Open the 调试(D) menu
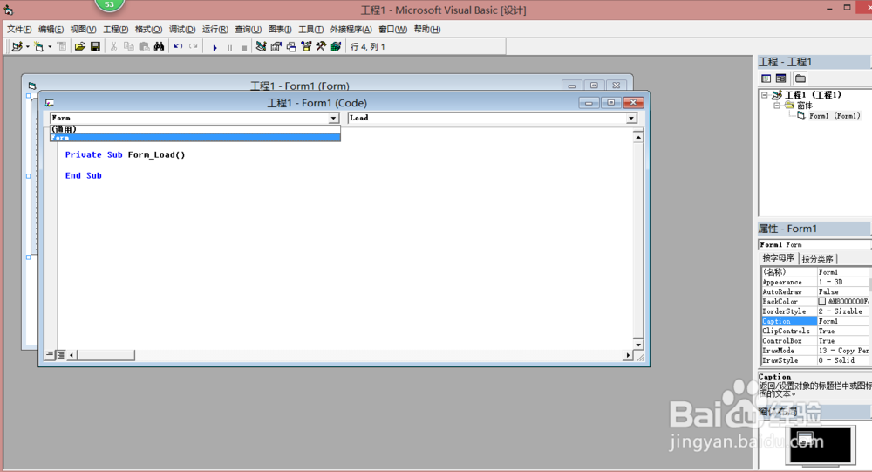Screen dimensions: 872x472 point(182,30)
